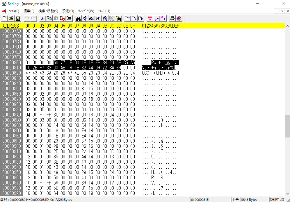Click byte 8C in row 000008A0
This screenshot has width=290, height=202.
click(x=56, y=115)
